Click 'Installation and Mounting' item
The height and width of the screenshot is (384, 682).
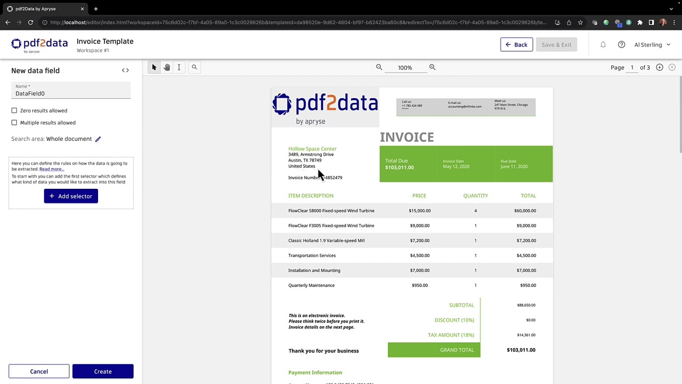click(314, 270)
